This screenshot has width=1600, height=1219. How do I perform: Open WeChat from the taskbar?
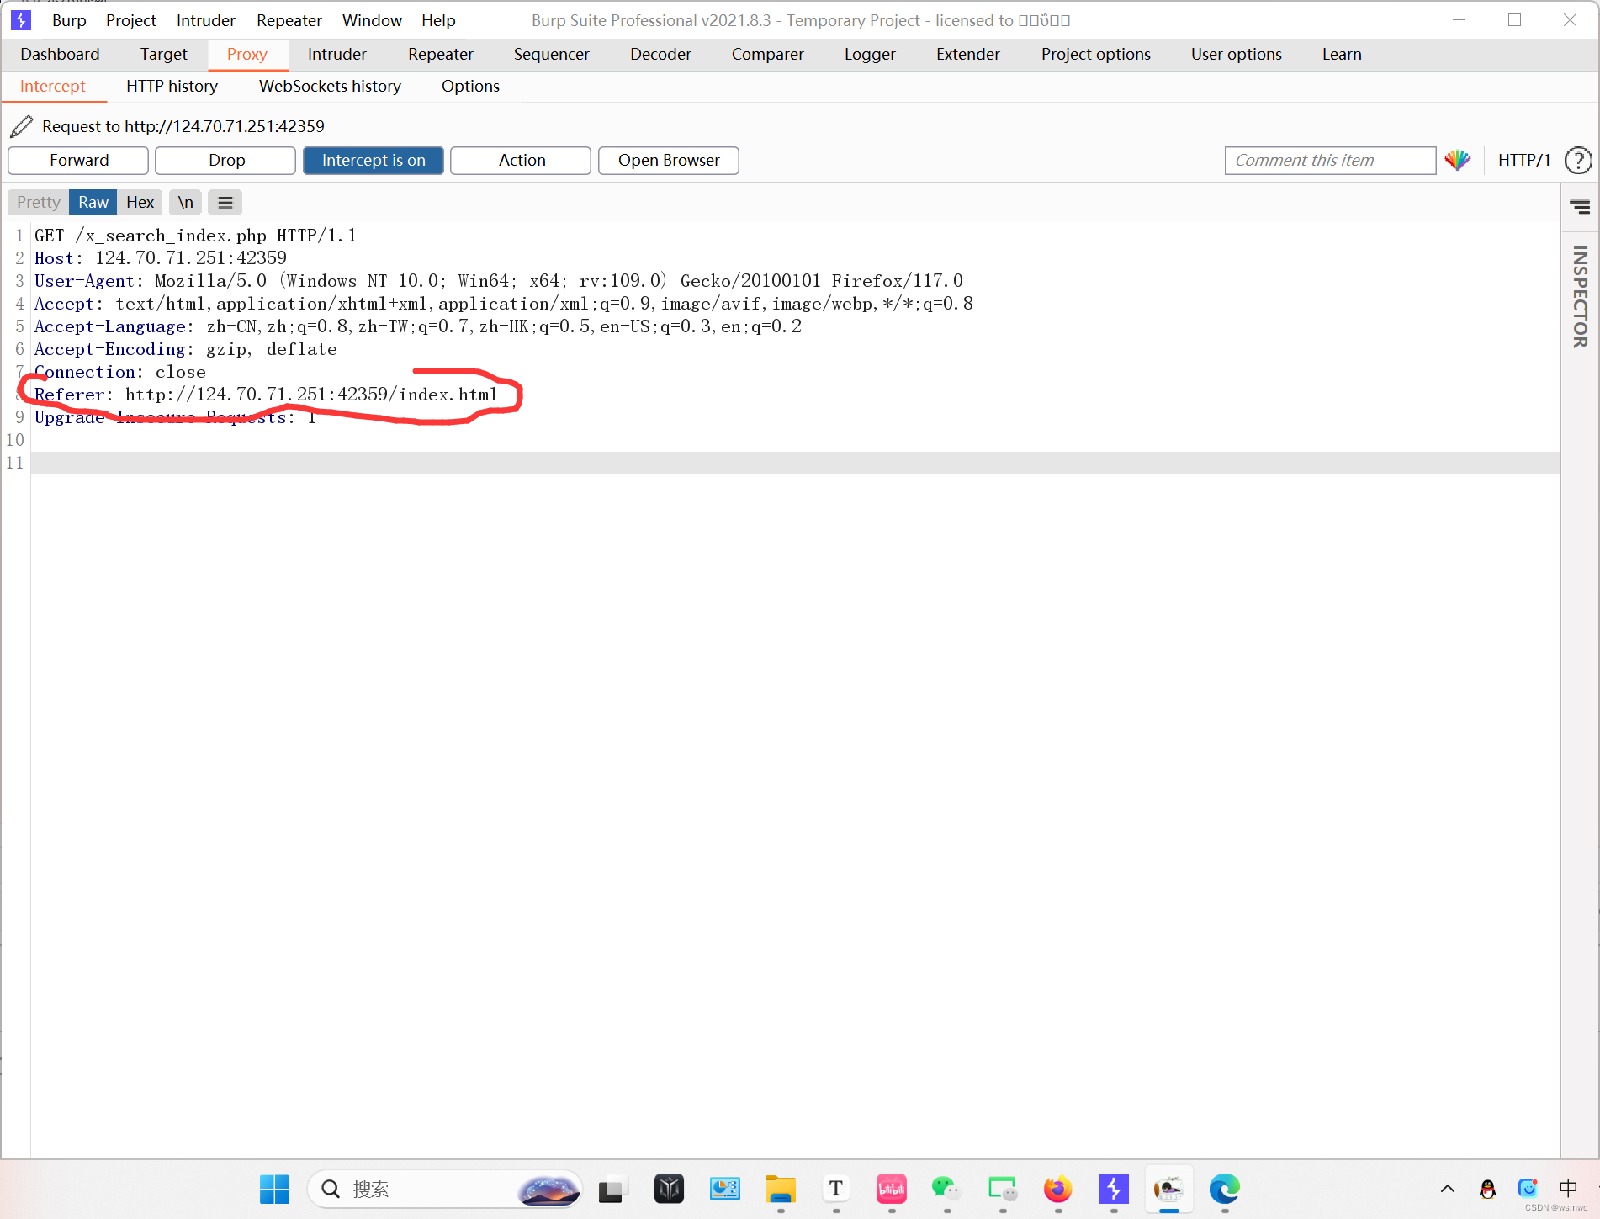pyautogui.click(x=946, y=1189)
